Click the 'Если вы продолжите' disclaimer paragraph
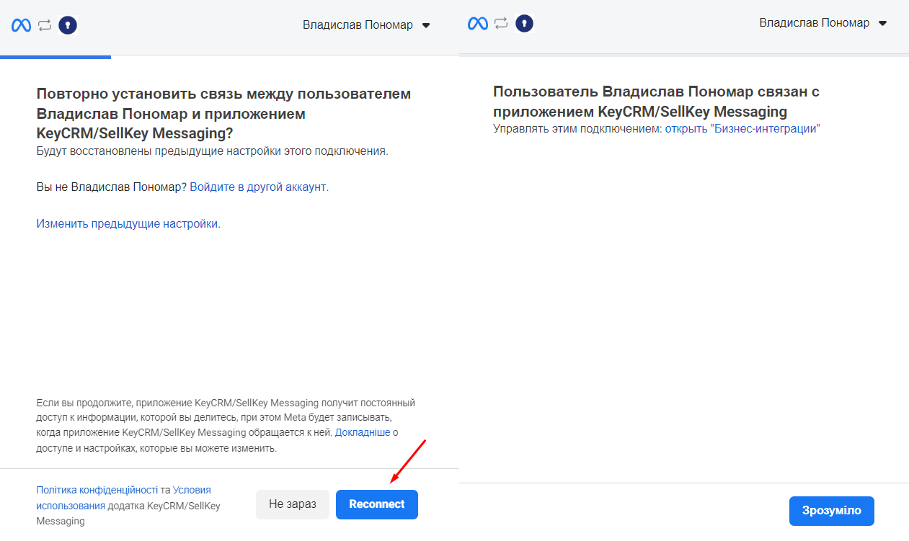909x541 pixels. [226, 425]
